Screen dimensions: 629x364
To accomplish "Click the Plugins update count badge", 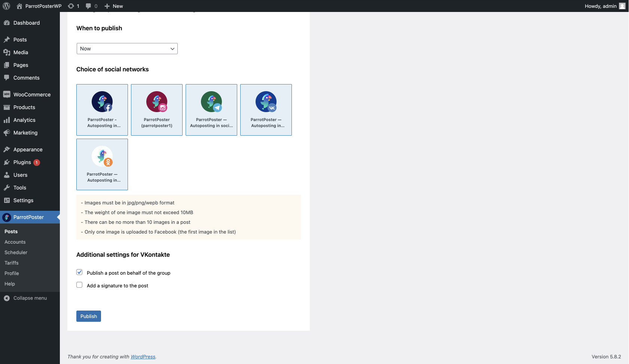I will (x=37, y=163).
